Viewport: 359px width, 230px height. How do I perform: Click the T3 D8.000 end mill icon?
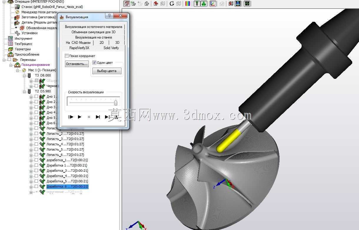point(29,76)
